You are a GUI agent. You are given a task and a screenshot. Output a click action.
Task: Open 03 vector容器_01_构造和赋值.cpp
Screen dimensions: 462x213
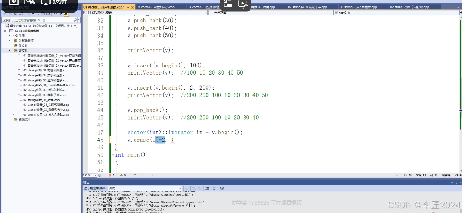tap(46, 105)
